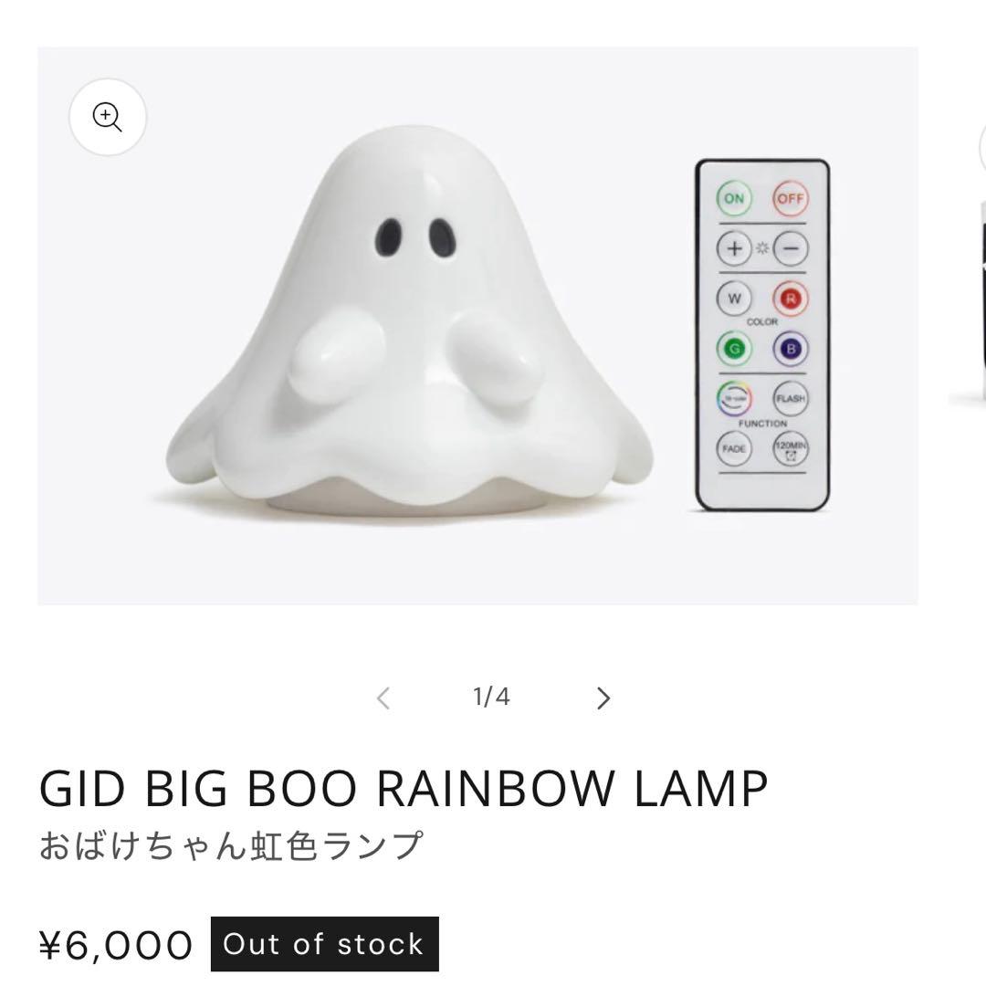Click the ghost lamp product photo
Viewport: 986px width, 986px height.
click(477, 326)
